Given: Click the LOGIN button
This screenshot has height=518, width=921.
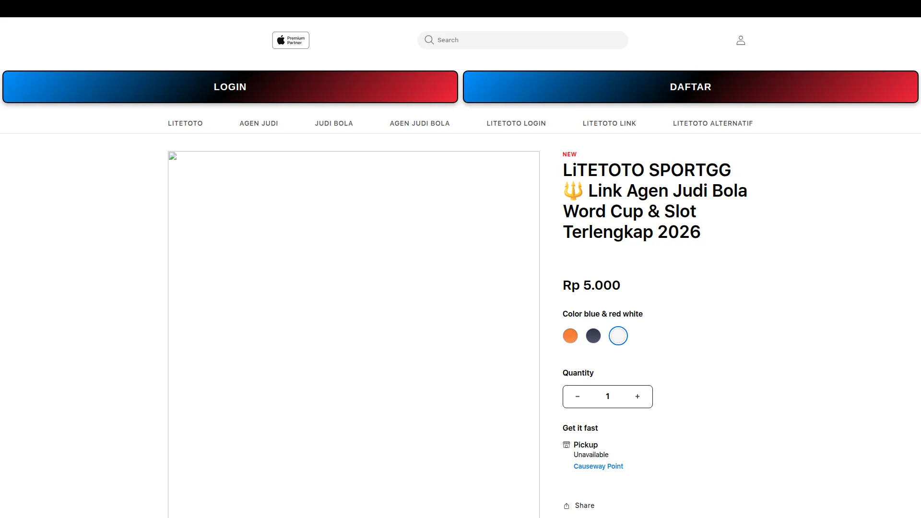Looking at the screenshot, I should tap(230, 87).
